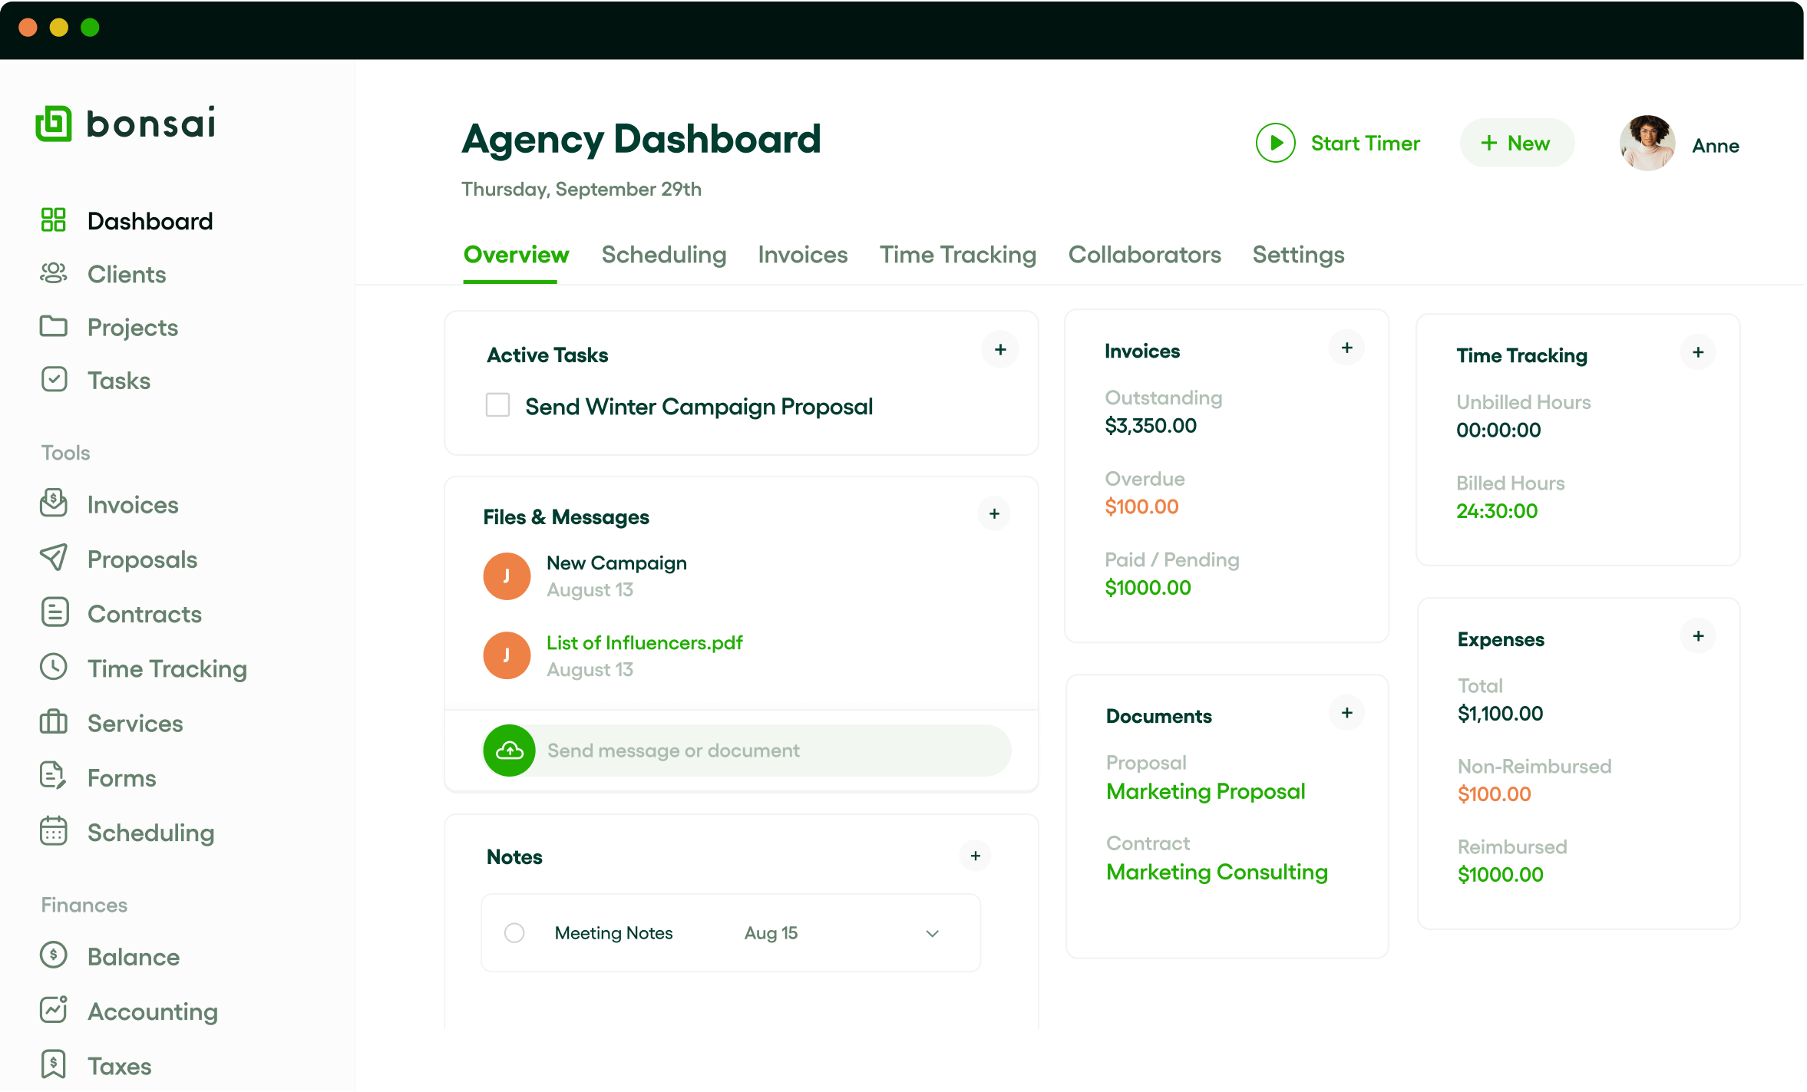This screenshot has height=1092, width=1807.
Task: Click the Reimbursed amount $1000.00
Action: tap(1500, 875)
